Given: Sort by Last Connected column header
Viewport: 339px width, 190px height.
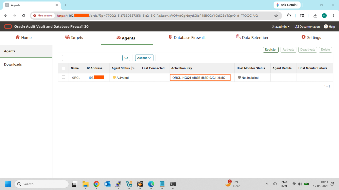Looking at the screenshot, I should pos(153,68).
